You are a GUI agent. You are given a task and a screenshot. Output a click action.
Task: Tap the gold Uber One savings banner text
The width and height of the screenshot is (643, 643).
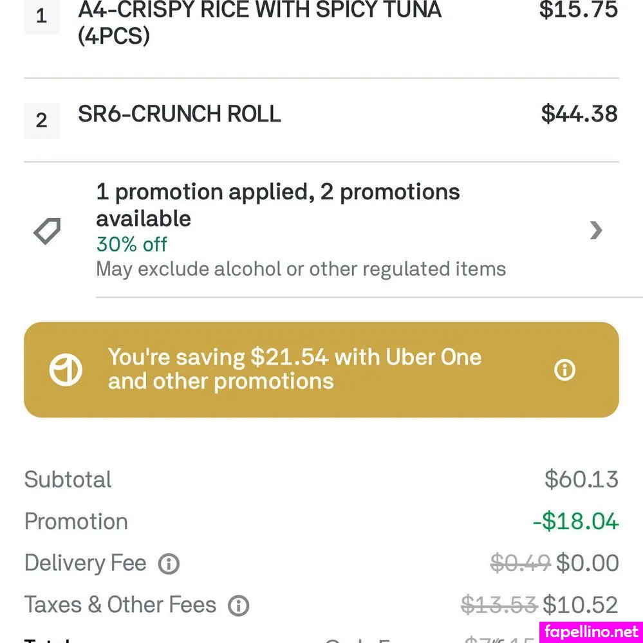(x=294, y=369)
